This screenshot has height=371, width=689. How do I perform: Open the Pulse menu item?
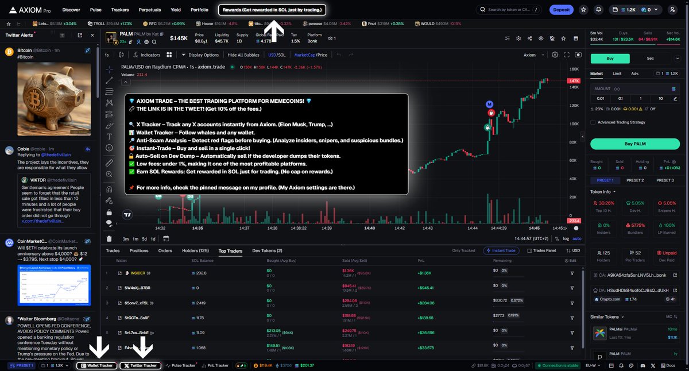pyautogui.click(x=96, y=10)
